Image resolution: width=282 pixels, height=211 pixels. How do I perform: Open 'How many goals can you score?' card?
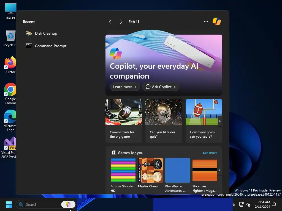tap(204, 121)
